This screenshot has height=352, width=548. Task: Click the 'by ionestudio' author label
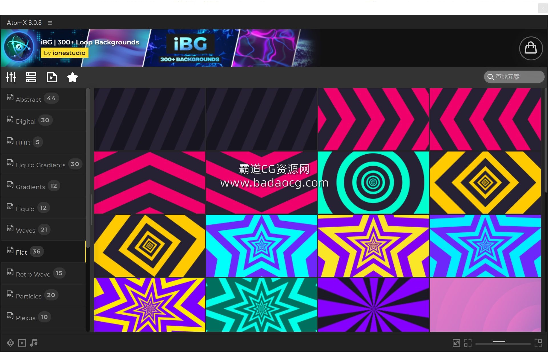[x=65, y=53]
